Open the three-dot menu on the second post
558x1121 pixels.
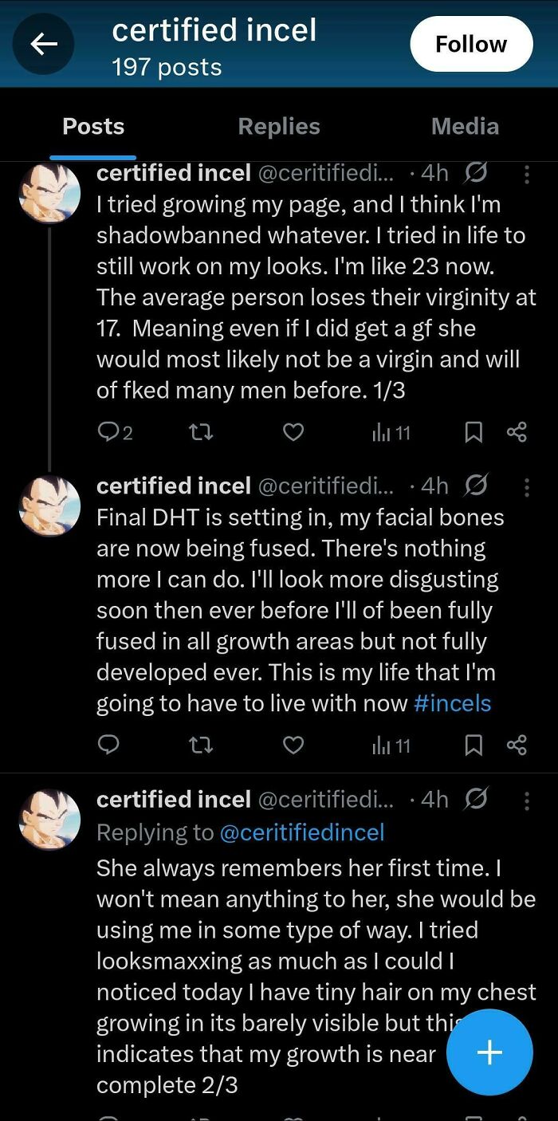click(527, 487)
